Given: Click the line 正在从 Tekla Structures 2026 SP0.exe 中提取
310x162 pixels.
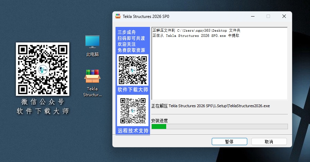Looking at the screenshot, I should (196, 36).
